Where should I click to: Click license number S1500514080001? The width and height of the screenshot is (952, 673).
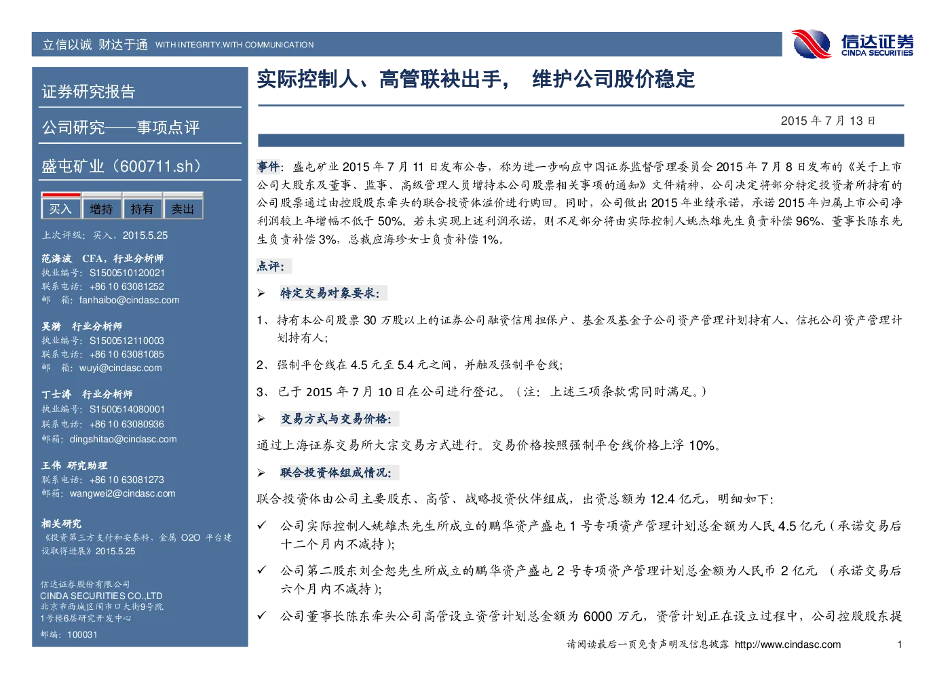127,409
